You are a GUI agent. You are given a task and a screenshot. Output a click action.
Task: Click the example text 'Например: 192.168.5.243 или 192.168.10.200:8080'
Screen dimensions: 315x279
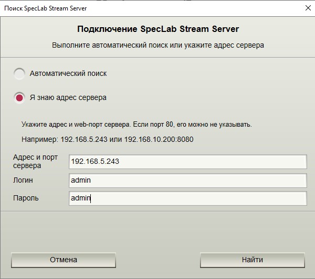click(108, 139)
